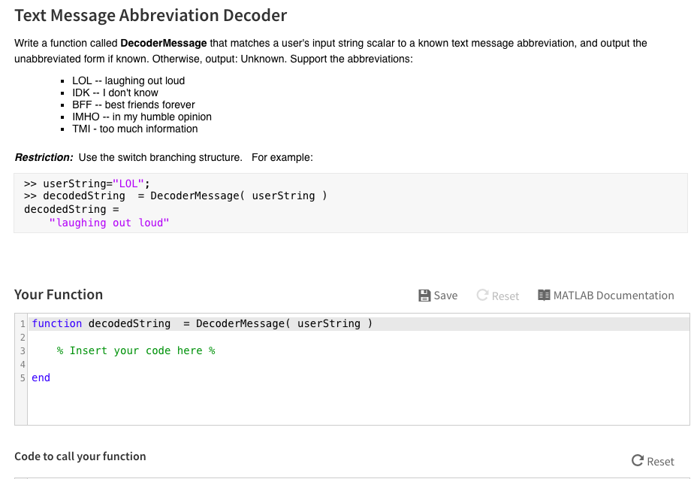The image size is (700, 479).
Task: Click the bold 'DecoderMessage' word in description
Action: click(x=164, y=44)
